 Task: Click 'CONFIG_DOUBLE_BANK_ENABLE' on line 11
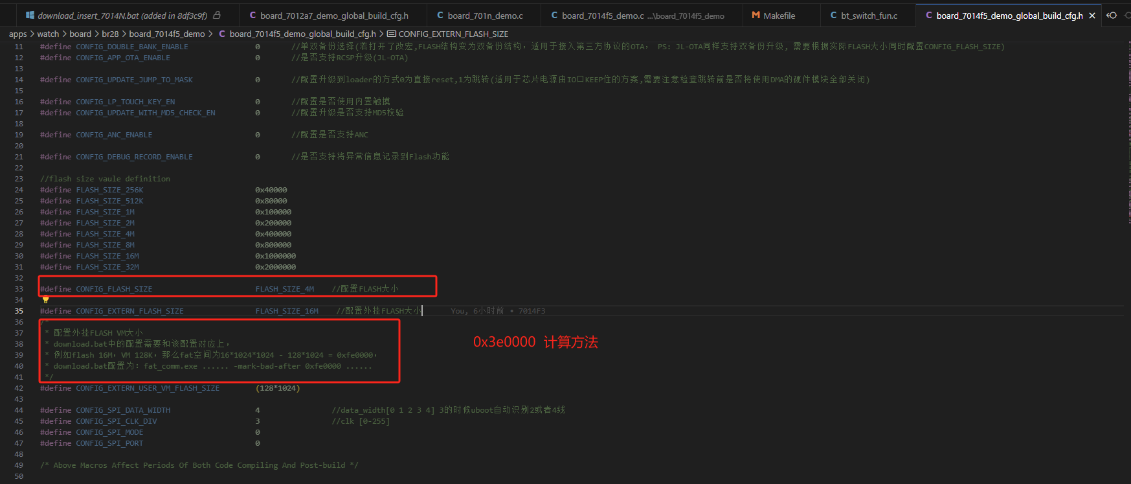[x=132, y=47]
